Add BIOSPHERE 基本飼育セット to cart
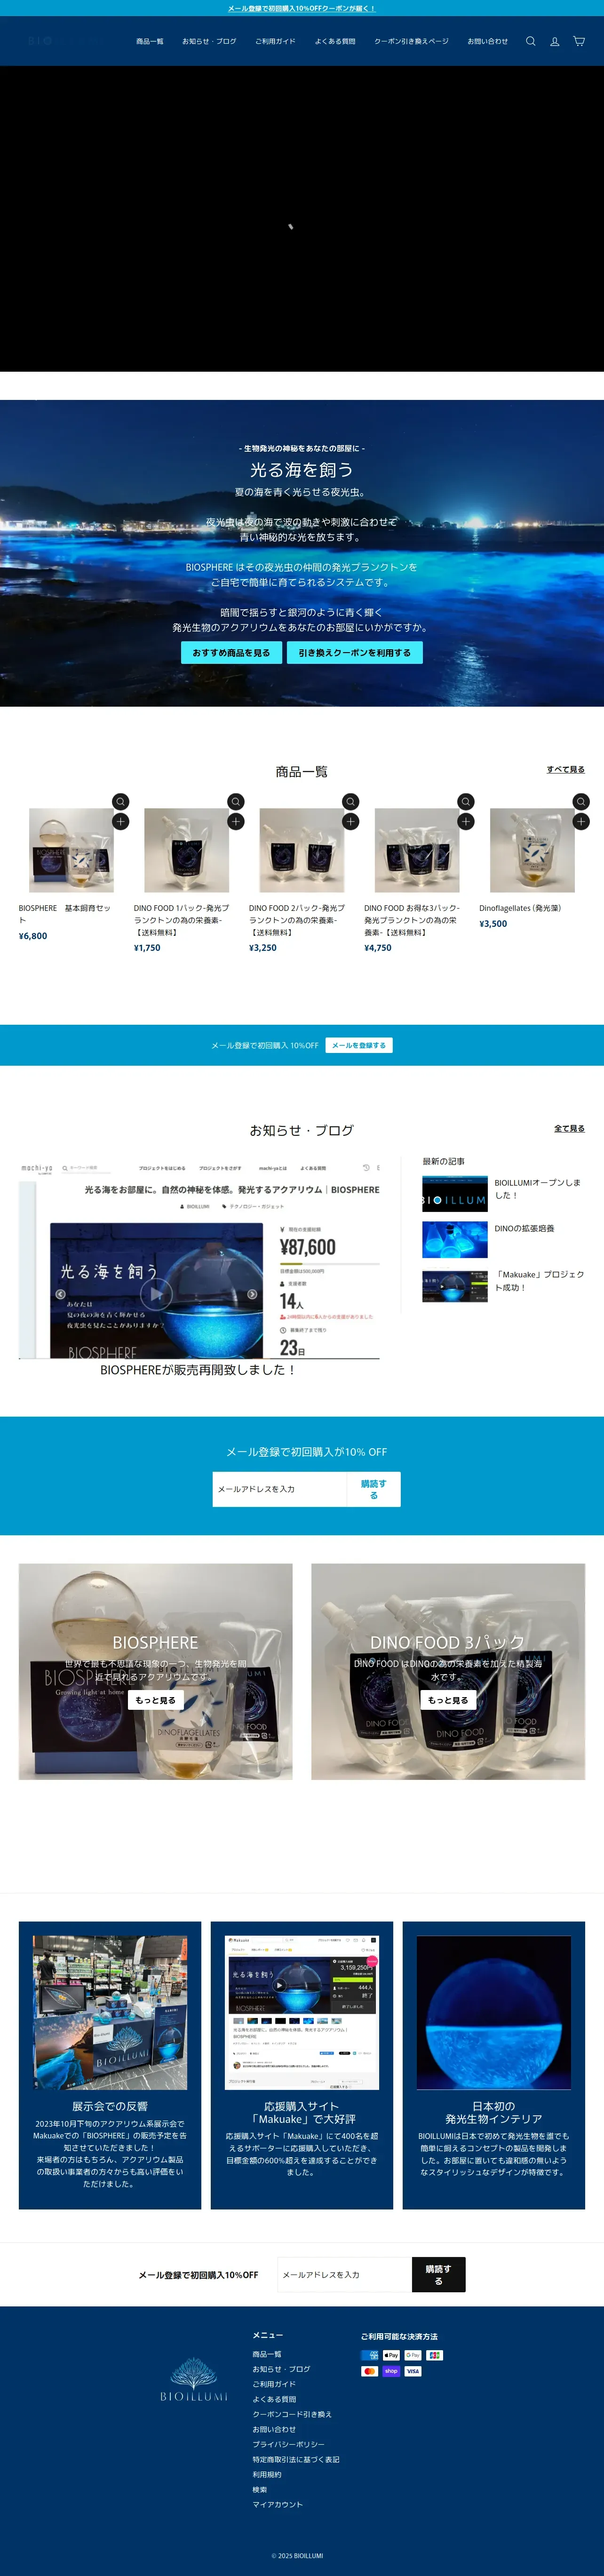 (x=121, y=821)
